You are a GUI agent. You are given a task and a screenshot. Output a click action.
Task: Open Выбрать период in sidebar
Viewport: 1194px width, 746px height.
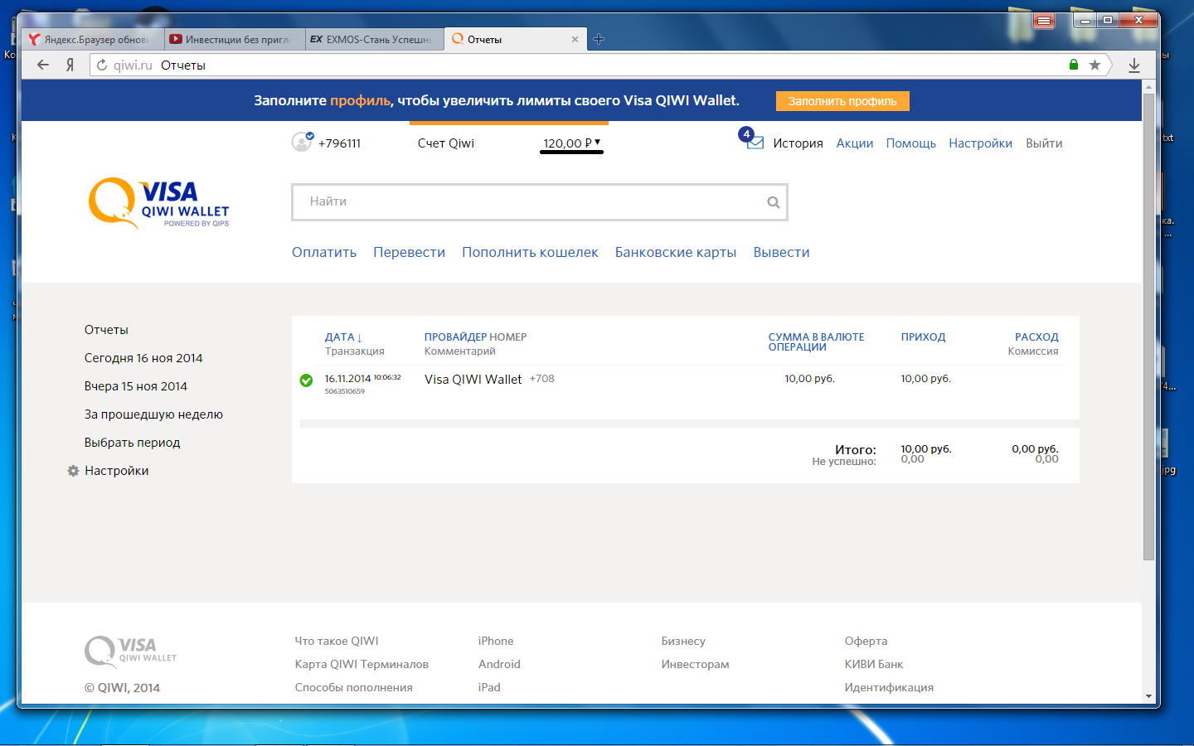coord(132,443)
